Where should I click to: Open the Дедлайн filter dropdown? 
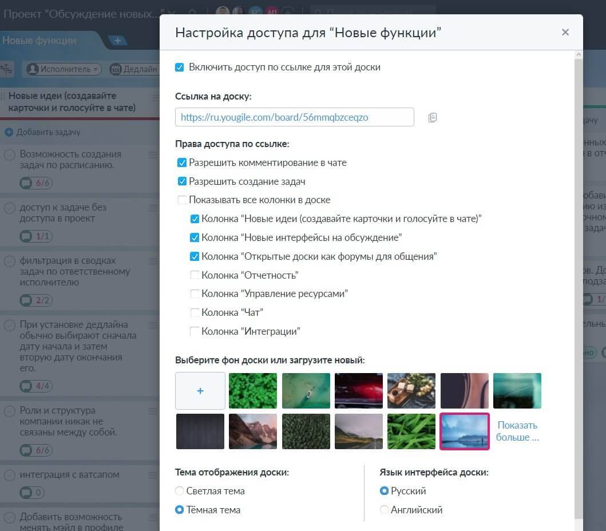point(134,69)
